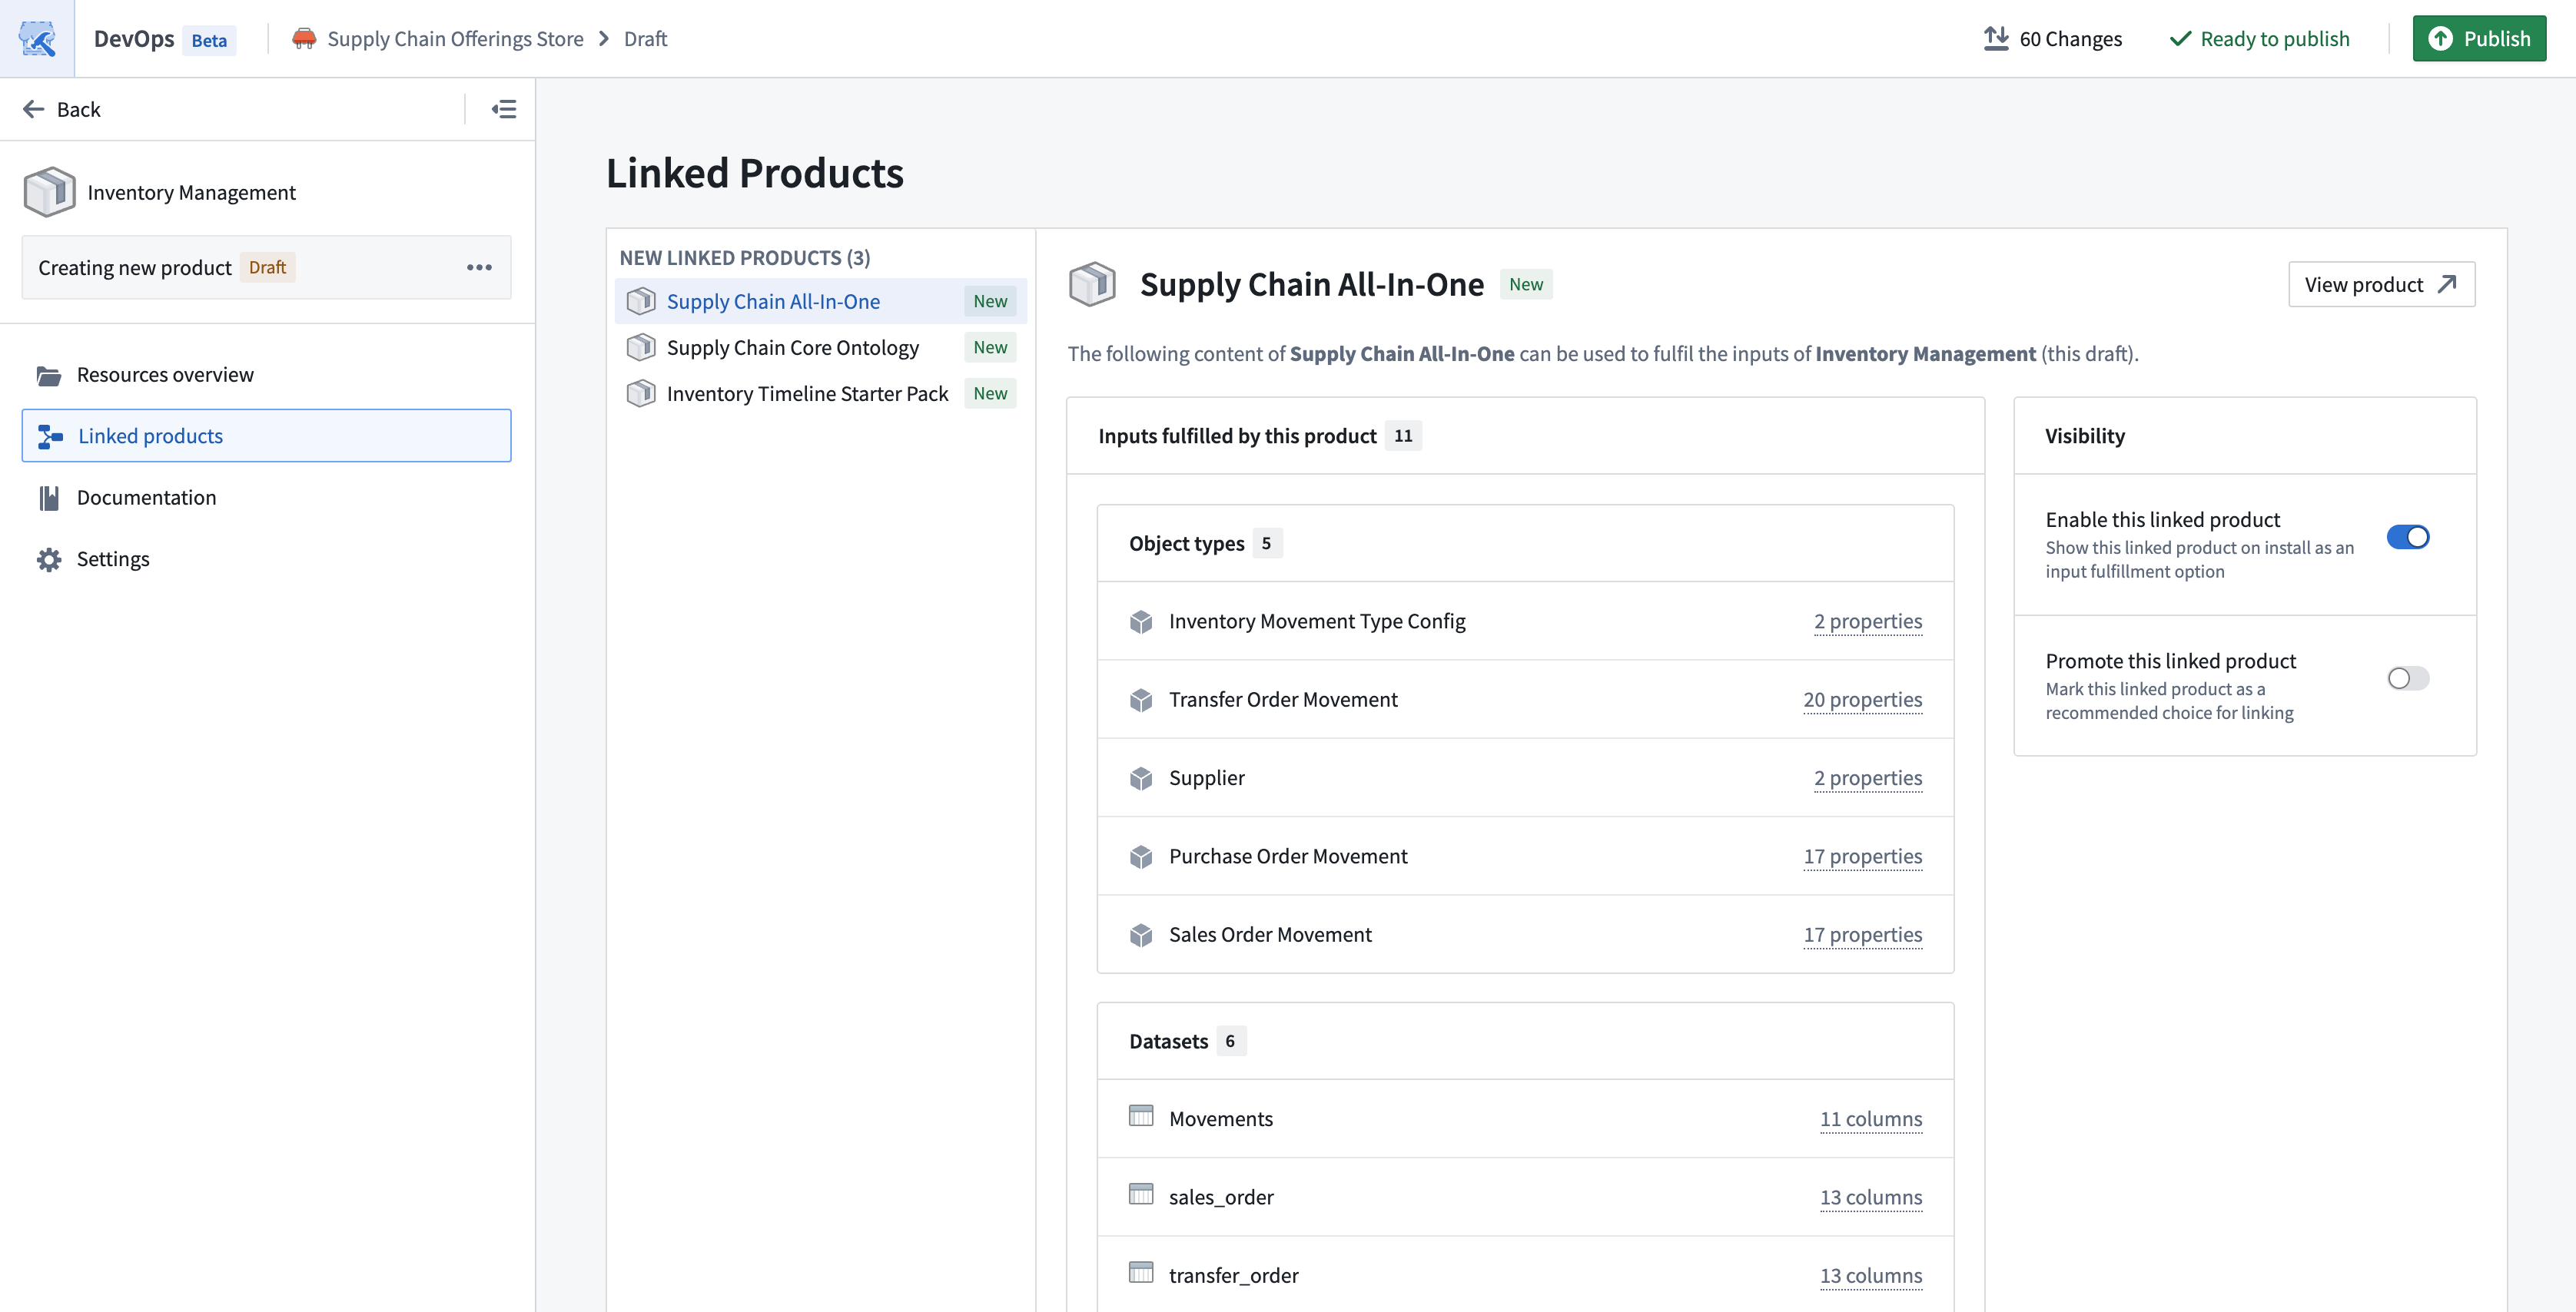Click the Supply Chain Offerings Store car icon
2576x1312 pixels.
click(x=304, y=38)
